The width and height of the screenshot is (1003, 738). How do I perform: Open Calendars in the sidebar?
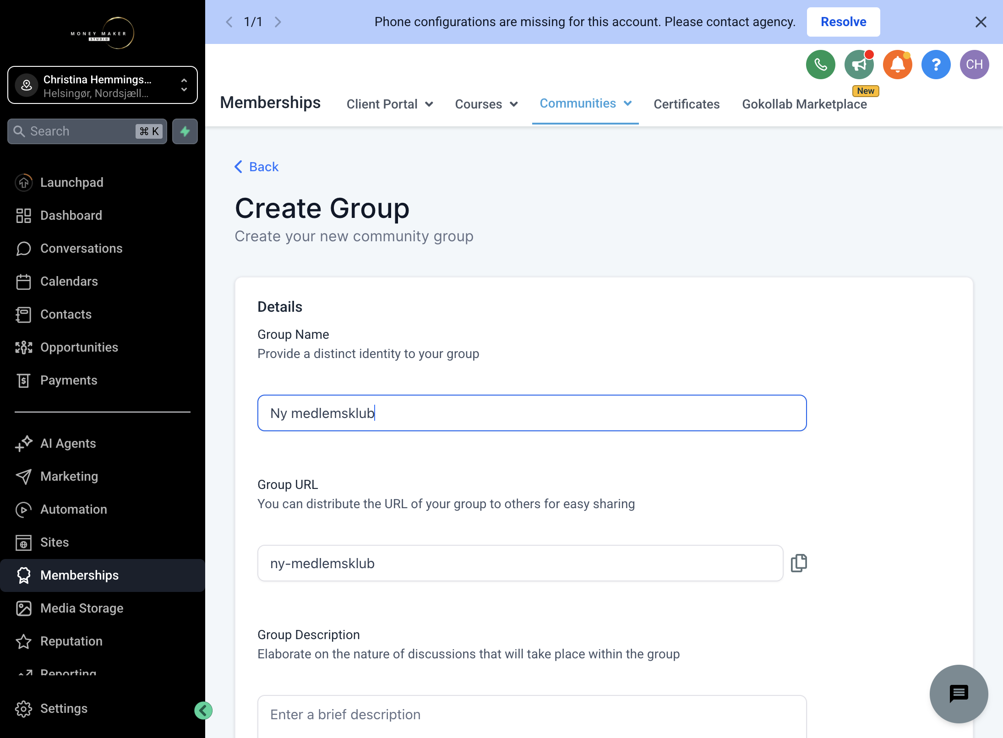pyautogui.click(x=103, y=281)
